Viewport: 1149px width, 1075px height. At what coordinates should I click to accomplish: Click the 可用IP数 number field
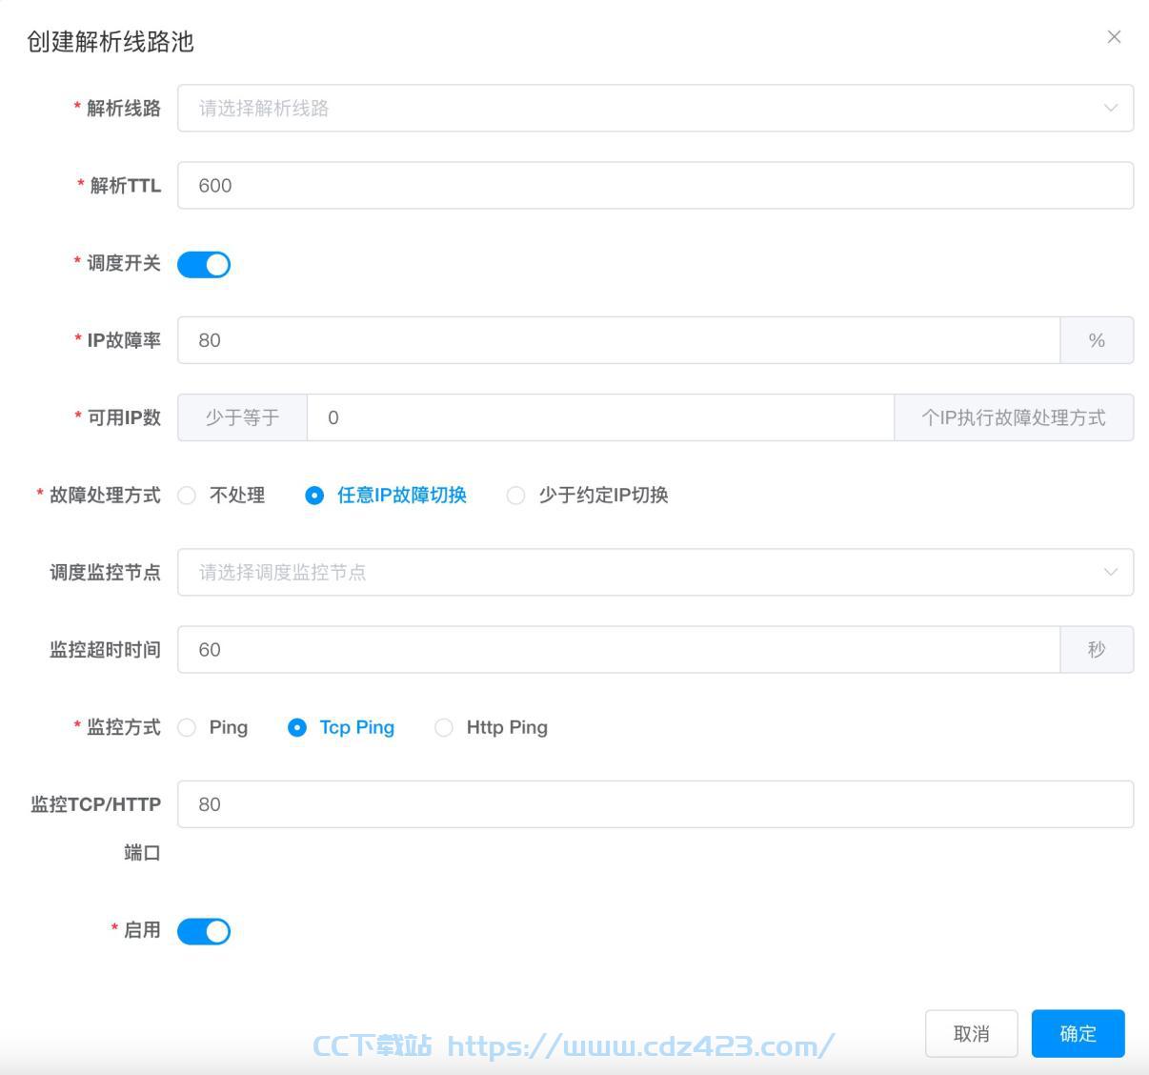click(x=600, y=417)
